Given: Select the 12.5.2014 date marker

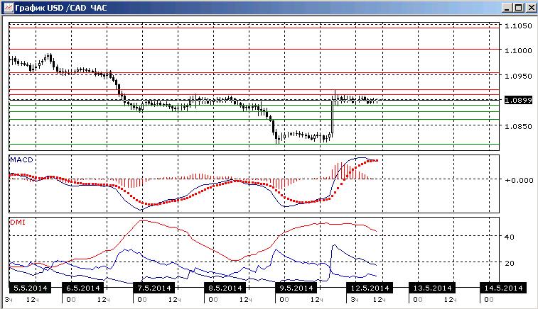Looking at the screenshot, I should 370,288.
